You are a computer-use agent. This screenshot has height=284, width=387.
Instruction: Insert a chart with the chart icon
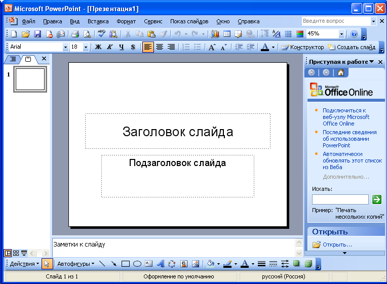point(215,34)
